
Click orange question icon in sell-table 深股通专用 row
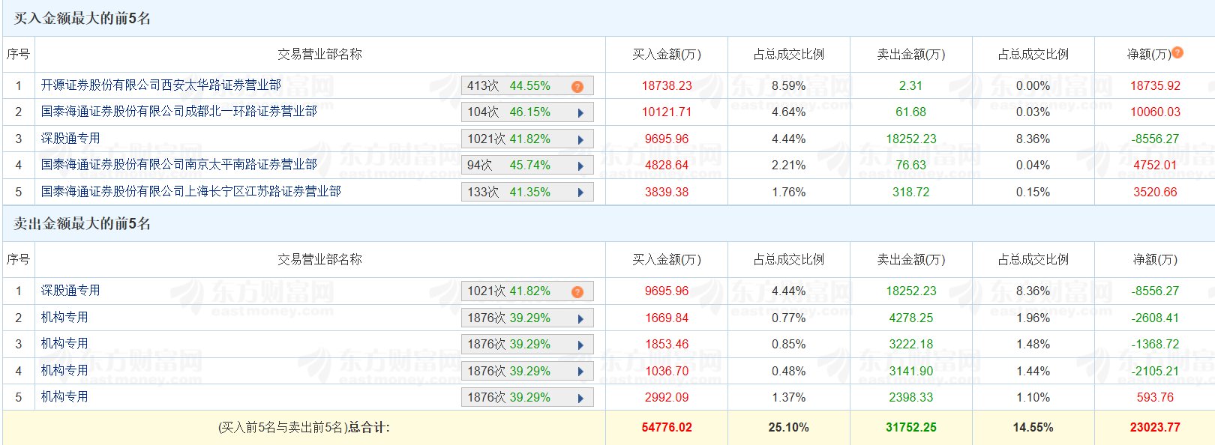tap(577, 292)
